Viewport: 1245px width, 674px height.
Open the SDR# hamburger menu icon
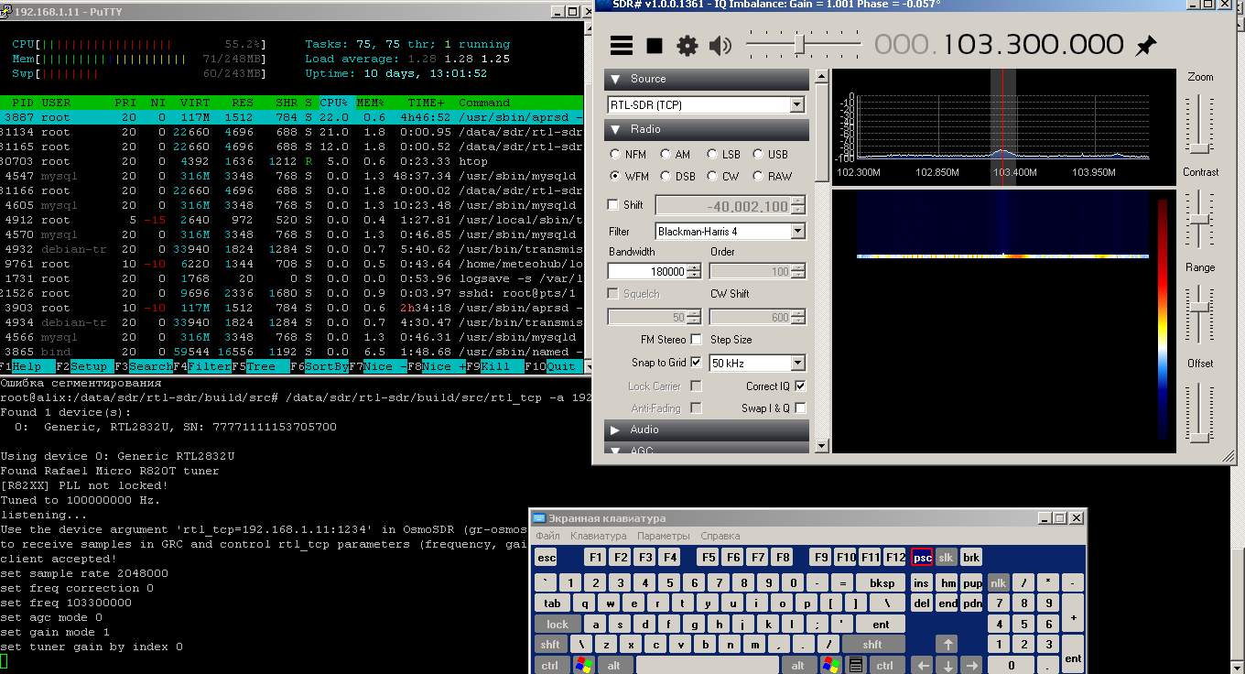pyautogui.click(x=622, y=45)
